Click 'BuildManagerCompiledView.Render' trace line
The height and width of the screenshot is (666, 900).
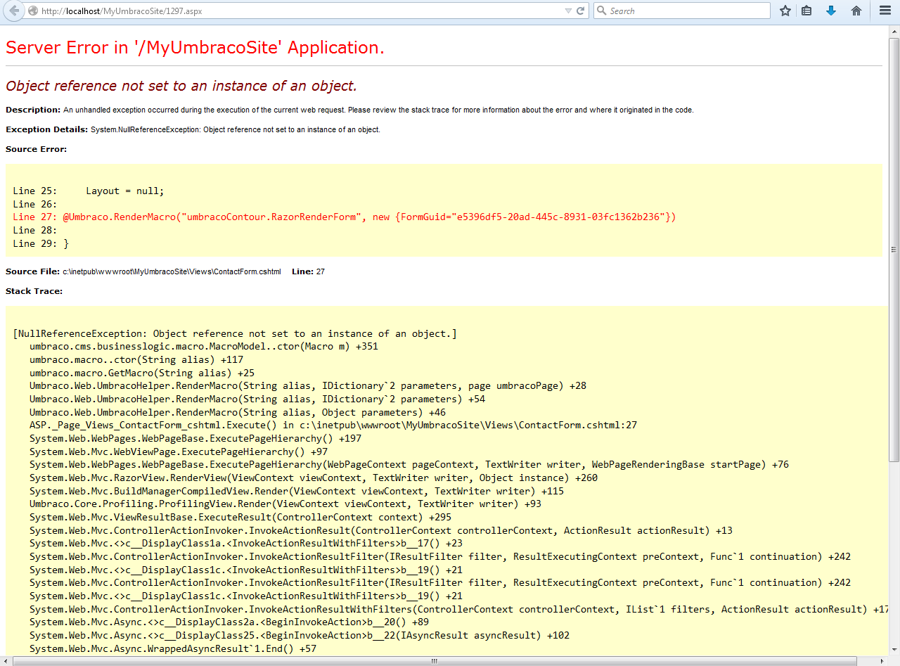[x=297, y=491]
